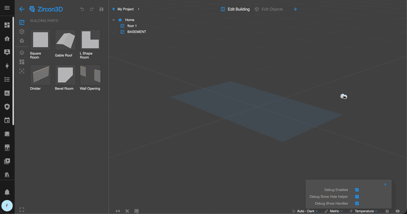Undo the last action
Image resolution: width=407 pixels, height=214 pixels.
[82, 9]
